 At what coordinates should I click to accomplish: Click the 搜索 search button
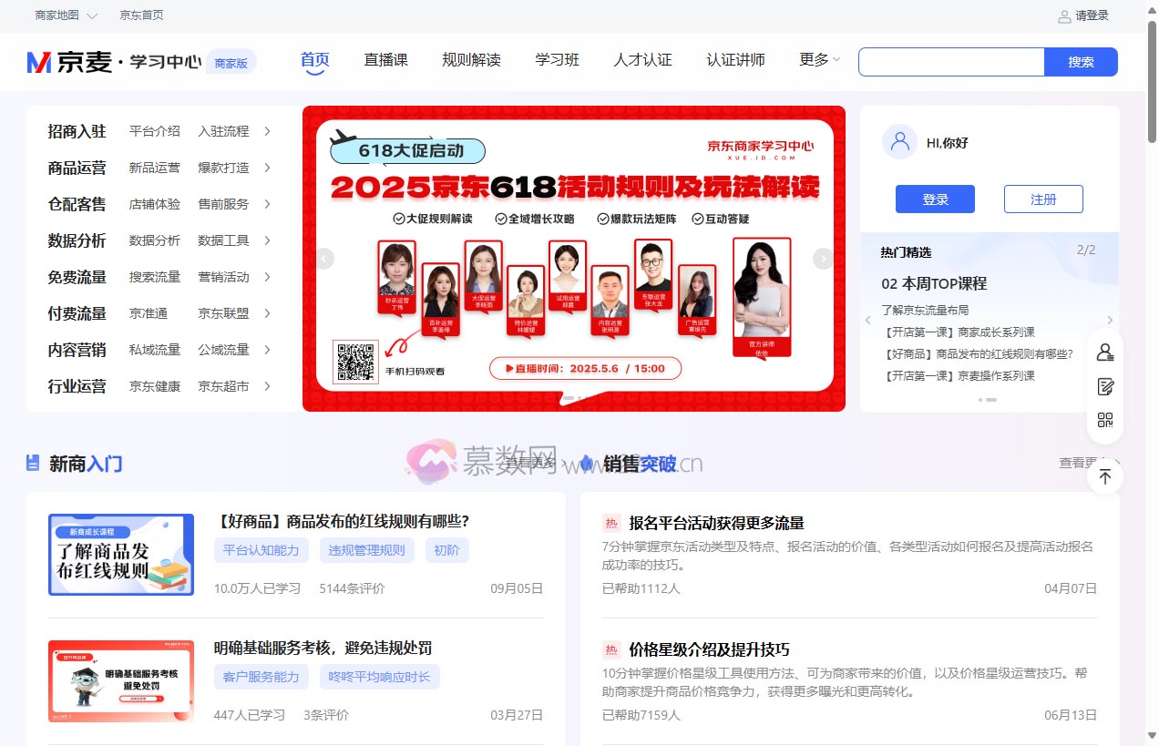click(x=1081, y=61)
